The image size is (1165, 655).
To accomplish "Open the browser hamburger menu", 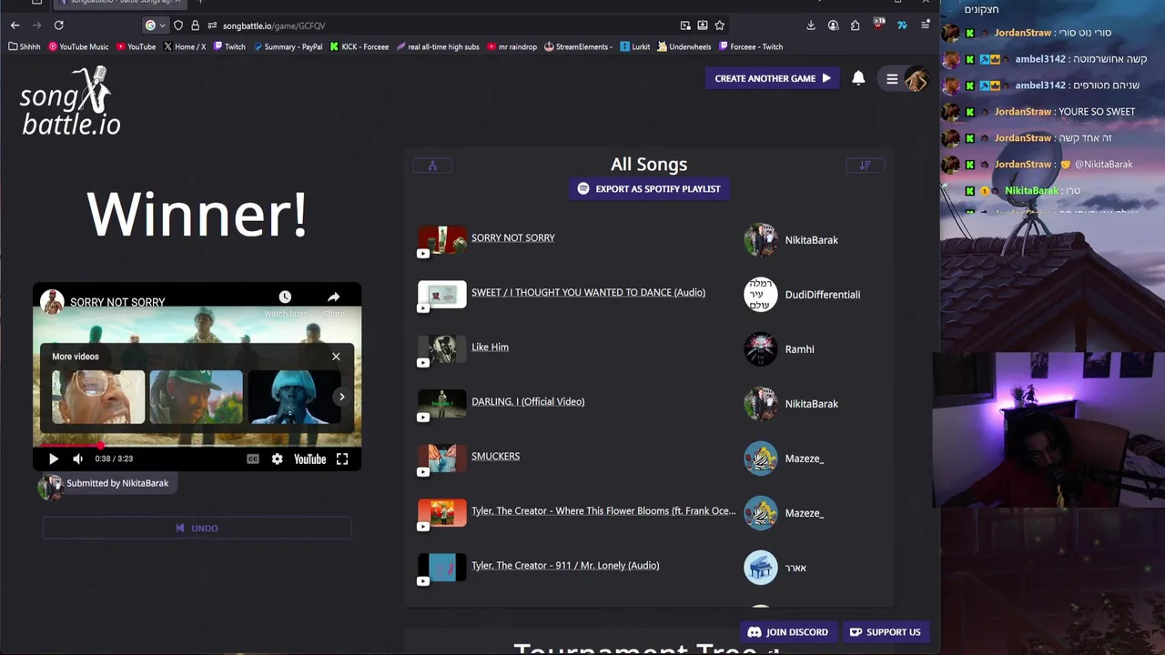I will [x=925, y=25].
